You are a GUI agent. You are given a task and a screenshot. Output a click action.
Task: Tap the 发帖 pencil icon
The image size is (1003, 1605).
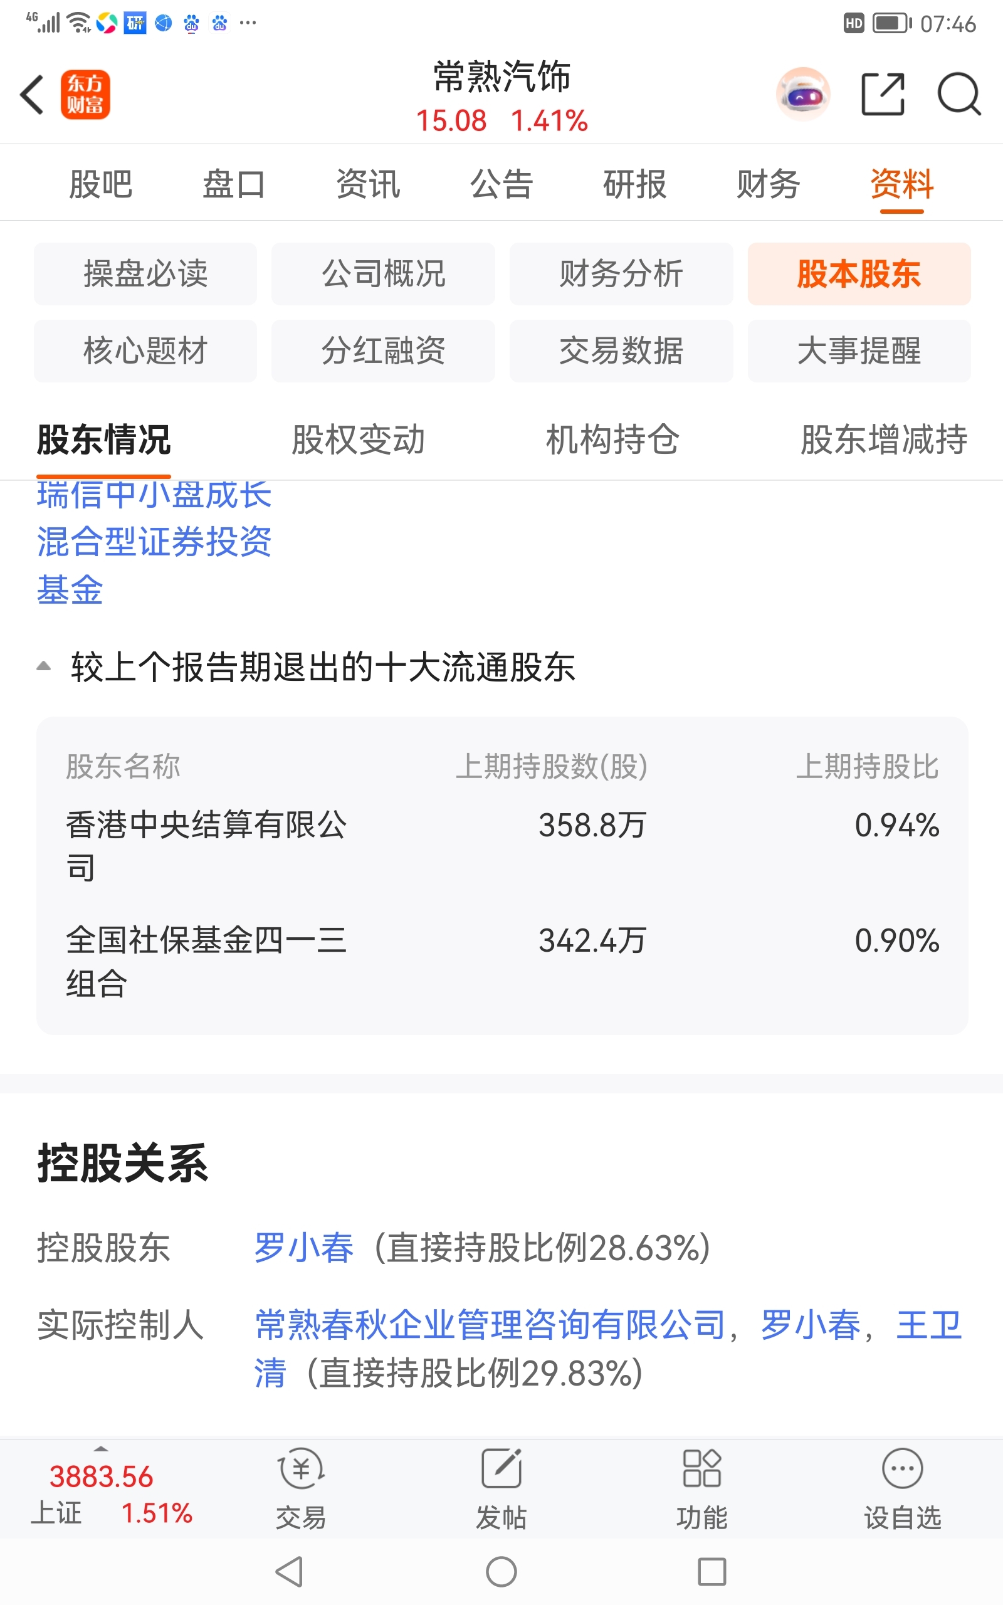click(501, 1469)
